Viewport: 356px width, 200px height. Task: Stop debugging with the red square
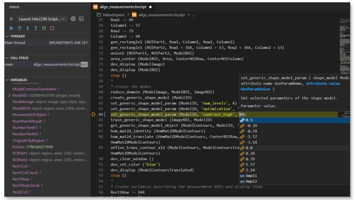[52, 28]
